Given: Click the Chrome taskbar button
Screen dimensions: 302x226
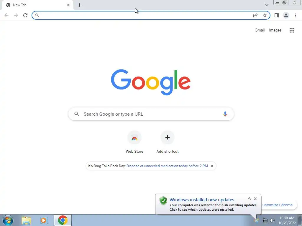Looking at the screenshot, I should pyautogui.click(x=63, y=220).
